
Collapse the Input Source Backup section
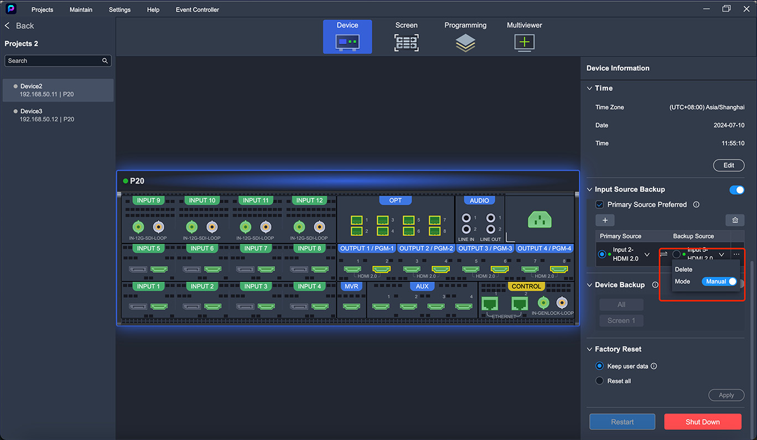[589, 189]
